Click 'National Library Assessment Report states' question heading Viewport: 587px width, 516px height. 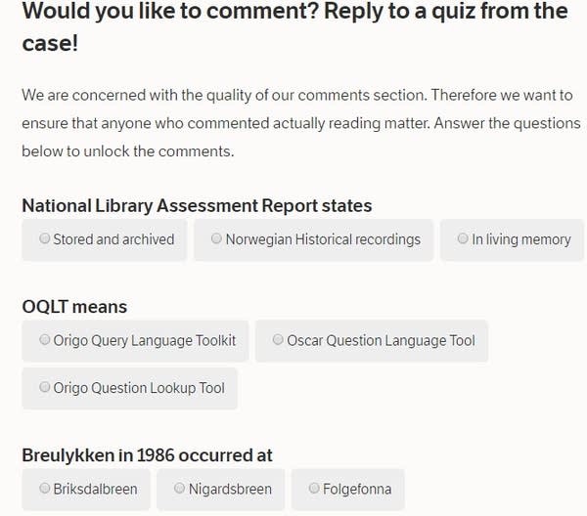coord(197,205)
